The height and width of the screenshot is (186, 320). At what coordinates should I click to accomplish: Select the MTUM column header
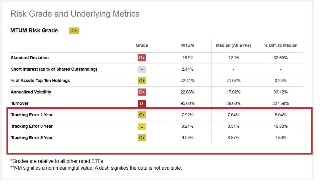(187, 45)
